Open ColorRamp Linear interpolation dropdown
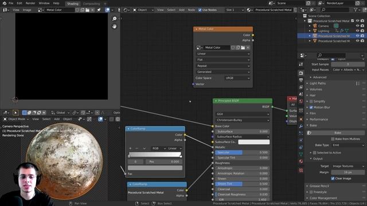367x206 pixels. click(174, 149)
